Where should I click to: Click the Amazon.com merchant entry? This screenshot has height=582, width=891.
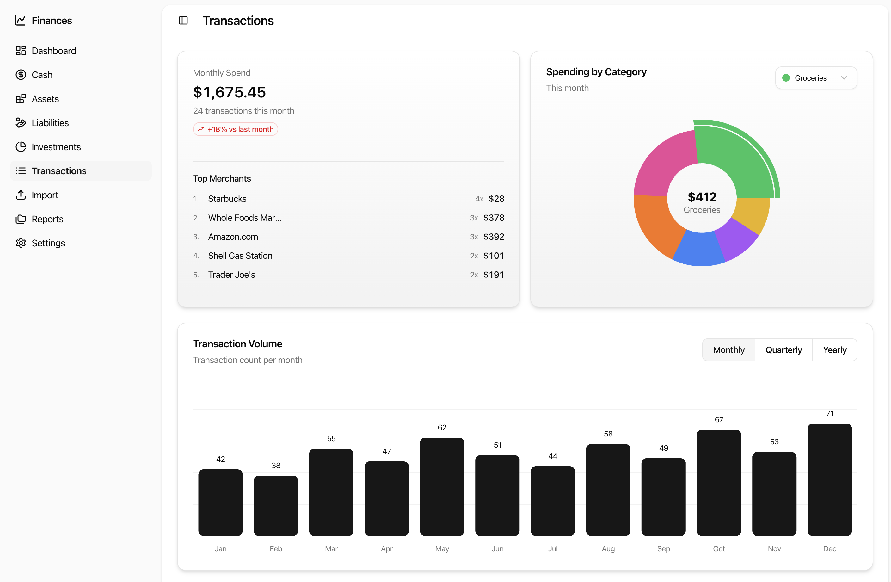point(233,237)
